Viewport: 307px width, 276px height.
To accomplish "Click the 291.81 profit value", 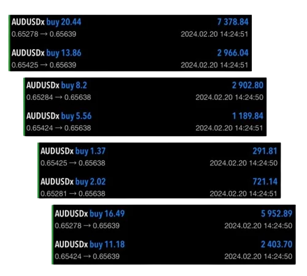I will [265, 151].
